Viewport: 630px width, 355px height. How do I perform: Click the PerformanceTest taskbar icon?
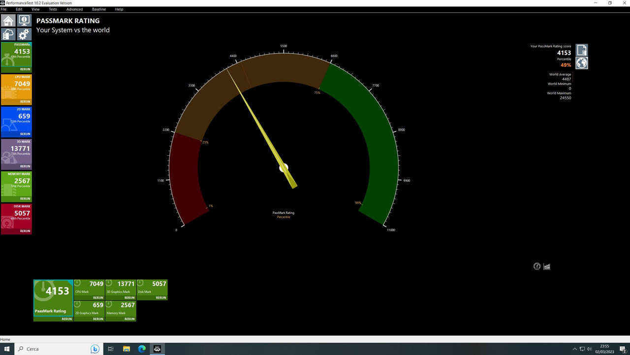point(157,349)
